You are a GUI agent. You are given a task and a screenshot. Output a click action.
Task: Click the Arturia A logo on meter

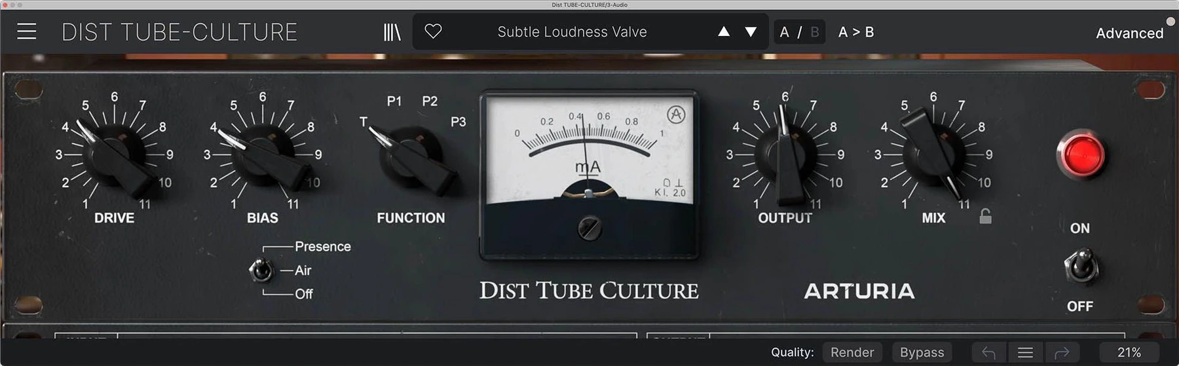(x=676, y=115)
